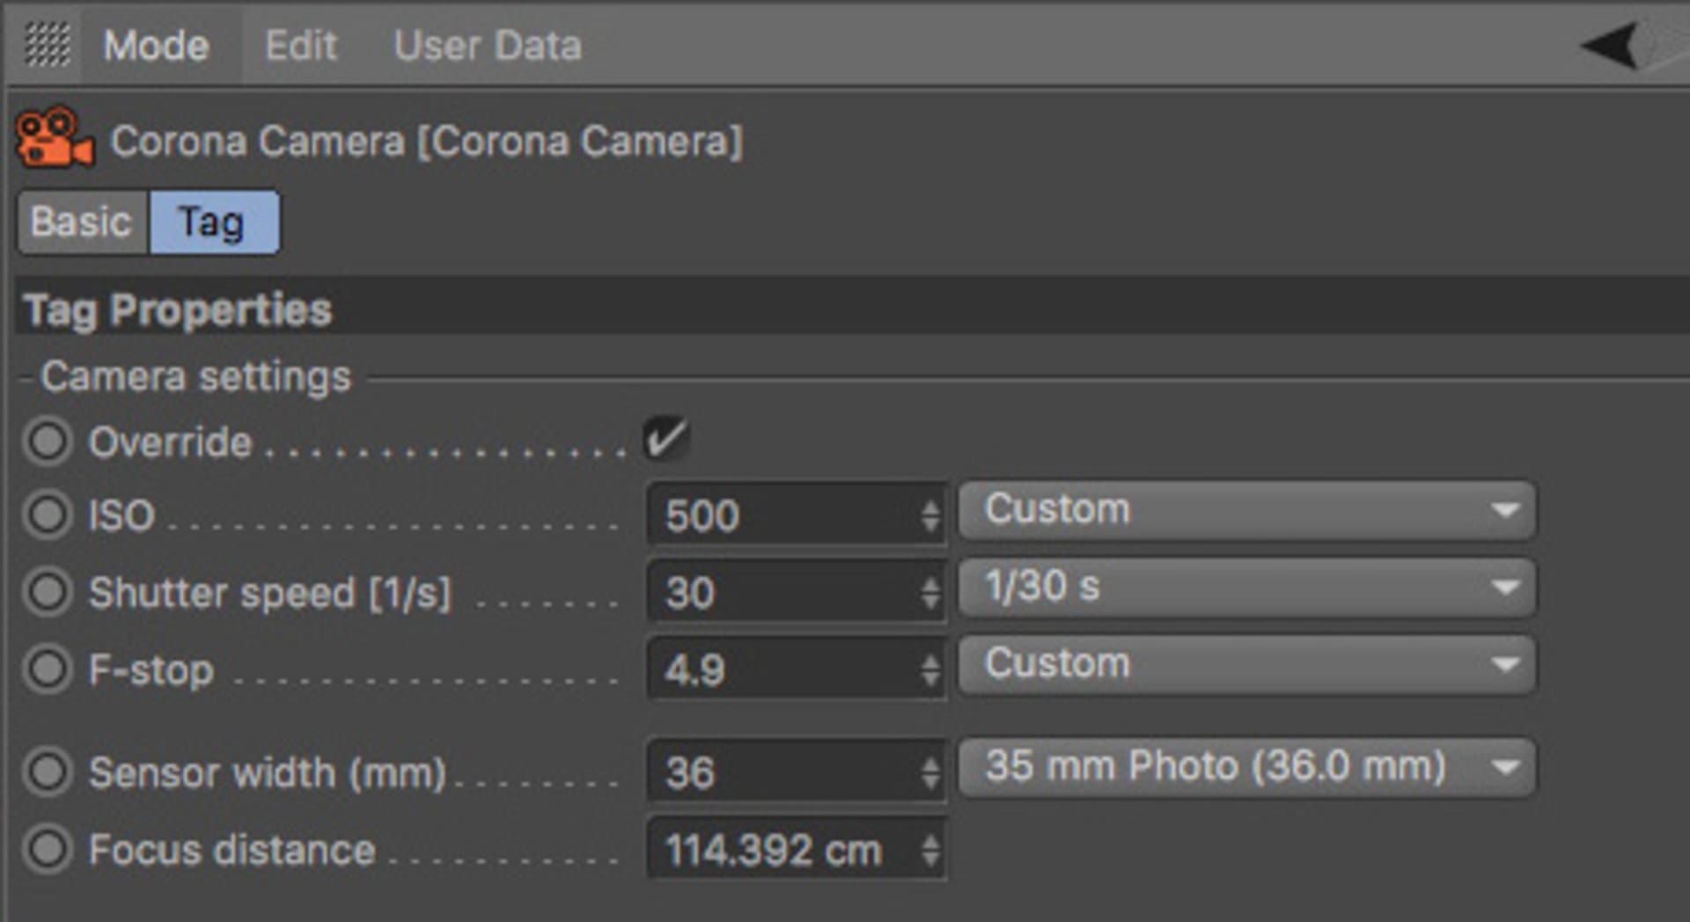Click the Override label text
Screen dimensions: 1690x922
click(170, 442)
